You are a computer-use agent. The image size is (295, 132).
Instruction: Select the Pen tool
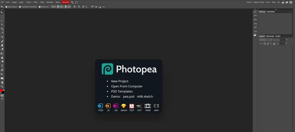(x=2, y=70)
